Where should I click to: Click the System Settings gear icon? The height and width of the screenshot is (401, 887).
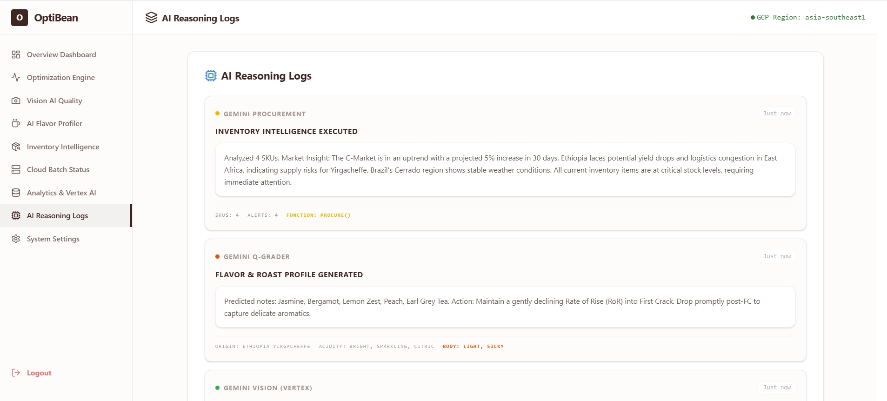[x=16, y=239]
